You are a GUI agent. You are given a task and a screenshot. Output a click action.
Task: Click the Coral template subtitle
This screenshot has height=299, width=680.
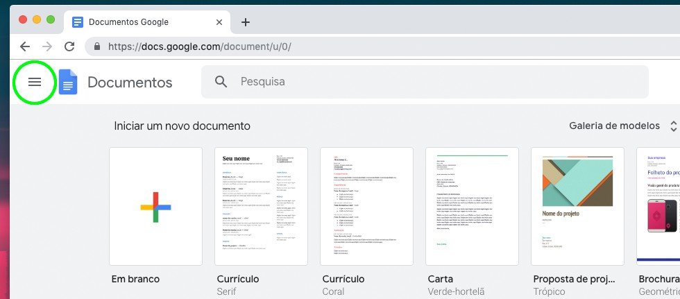(x=333, y=291)
